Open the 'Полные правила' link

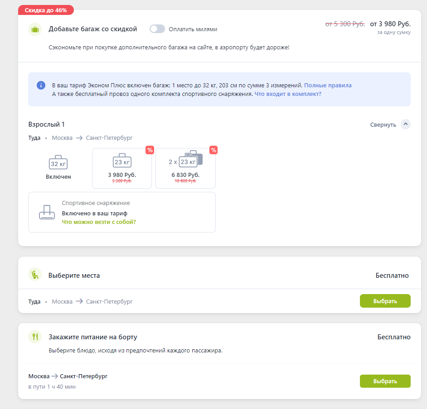click(328, 85)
